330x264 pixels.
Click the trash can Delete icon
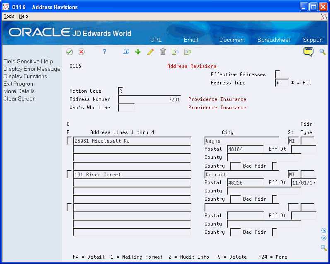(163, 52)
